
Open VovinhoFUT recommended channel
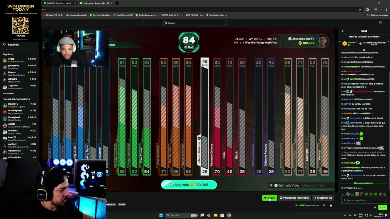tap(19, 152)
